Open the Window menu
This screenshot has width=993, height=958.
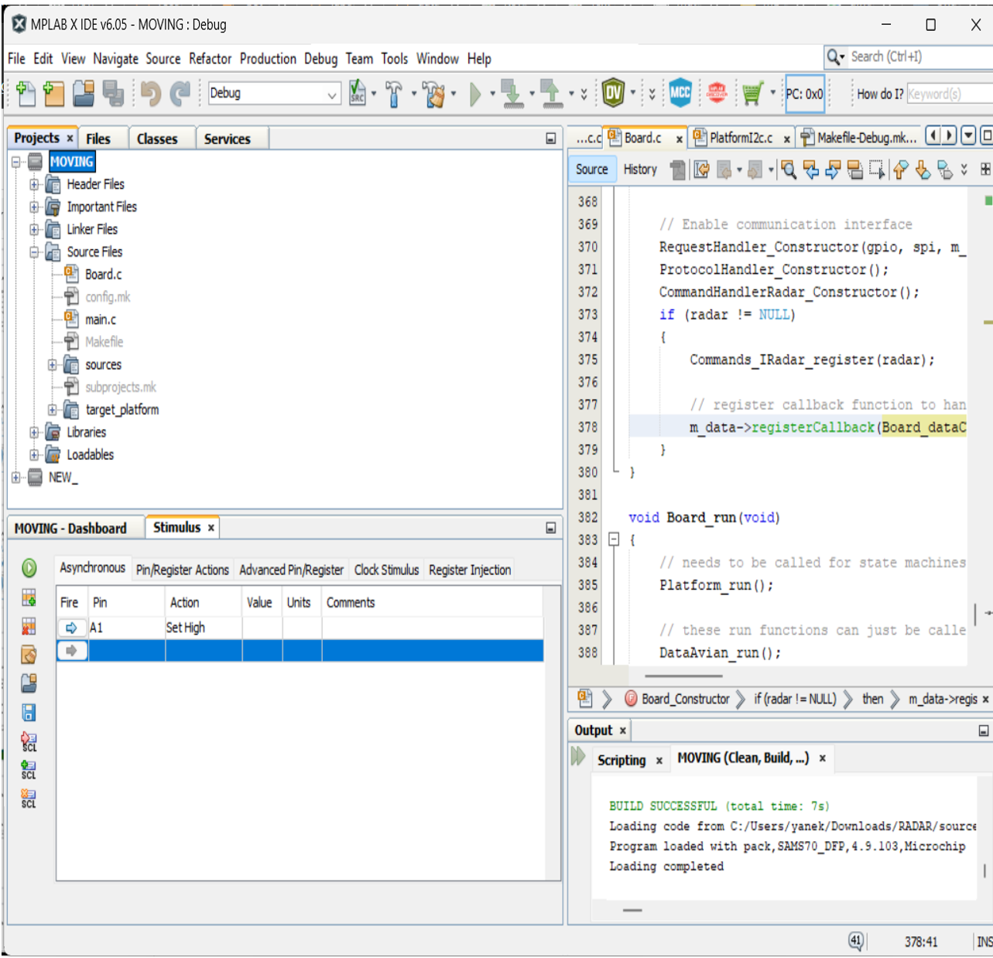[x=437, y=59]
